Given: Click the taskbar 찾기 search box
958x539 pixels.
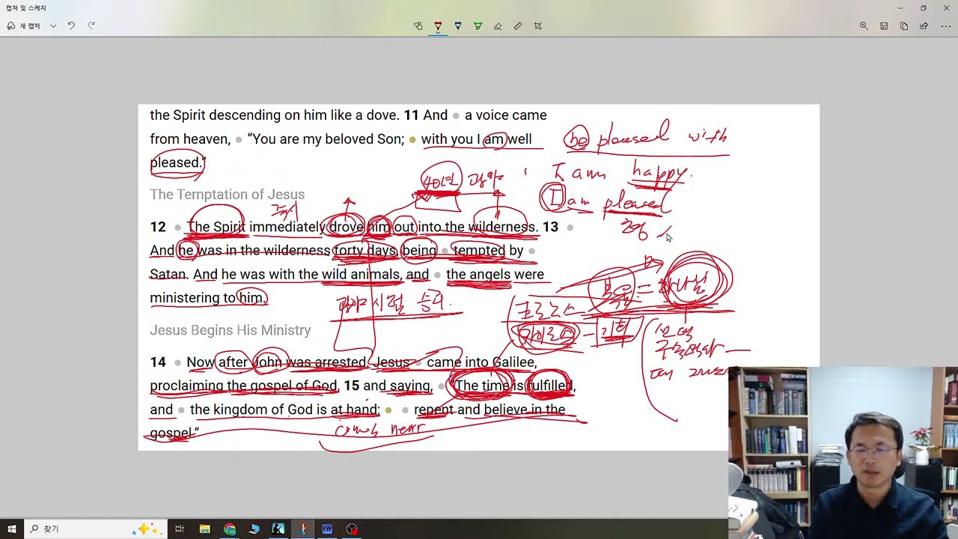Looking at the screenshot, I should (x=96, y=529).
